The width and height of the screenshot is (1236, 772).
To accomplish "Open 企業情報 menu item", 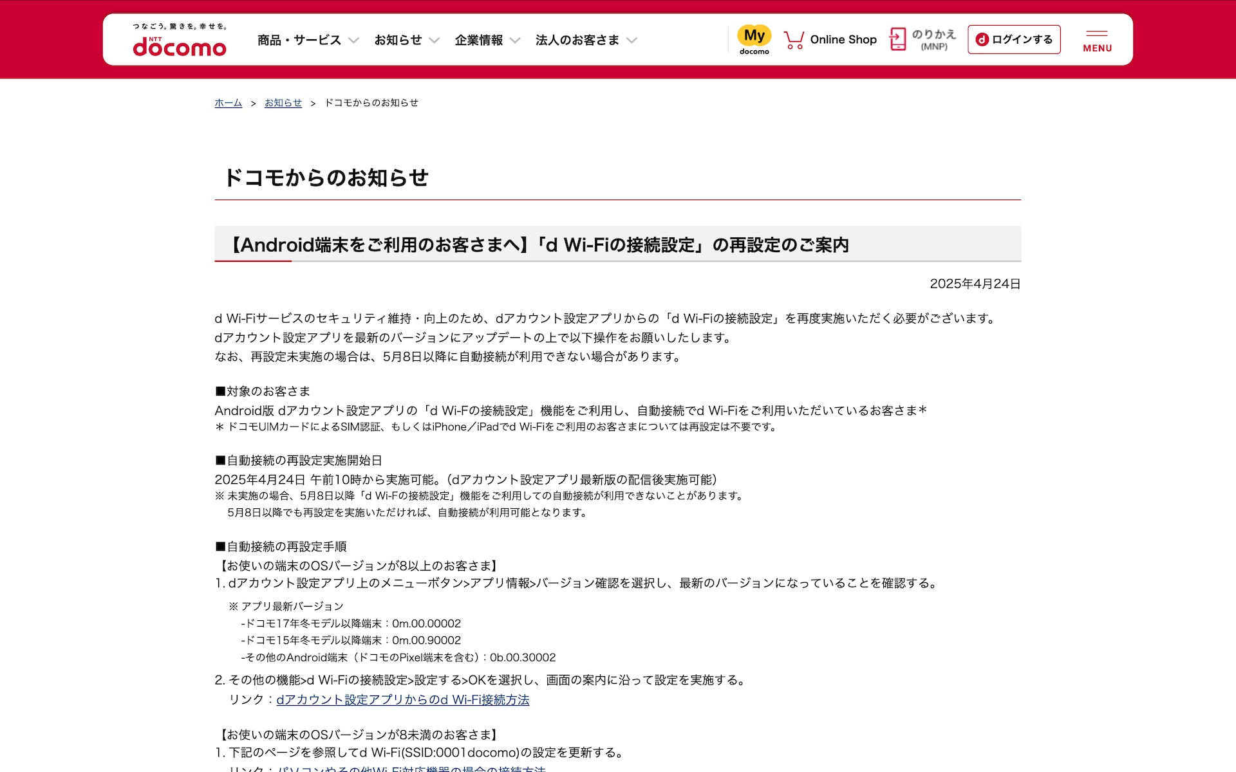I will click(478, 40).
